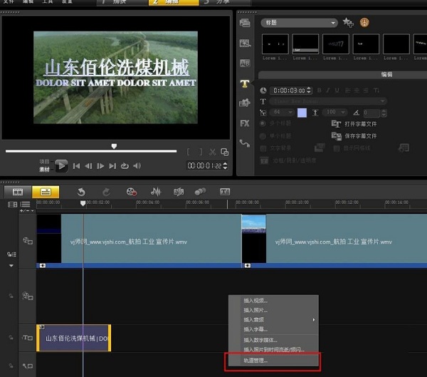The image size is (427, 377).
Task: Open the Motion Tracking icon
Action: 200,192
